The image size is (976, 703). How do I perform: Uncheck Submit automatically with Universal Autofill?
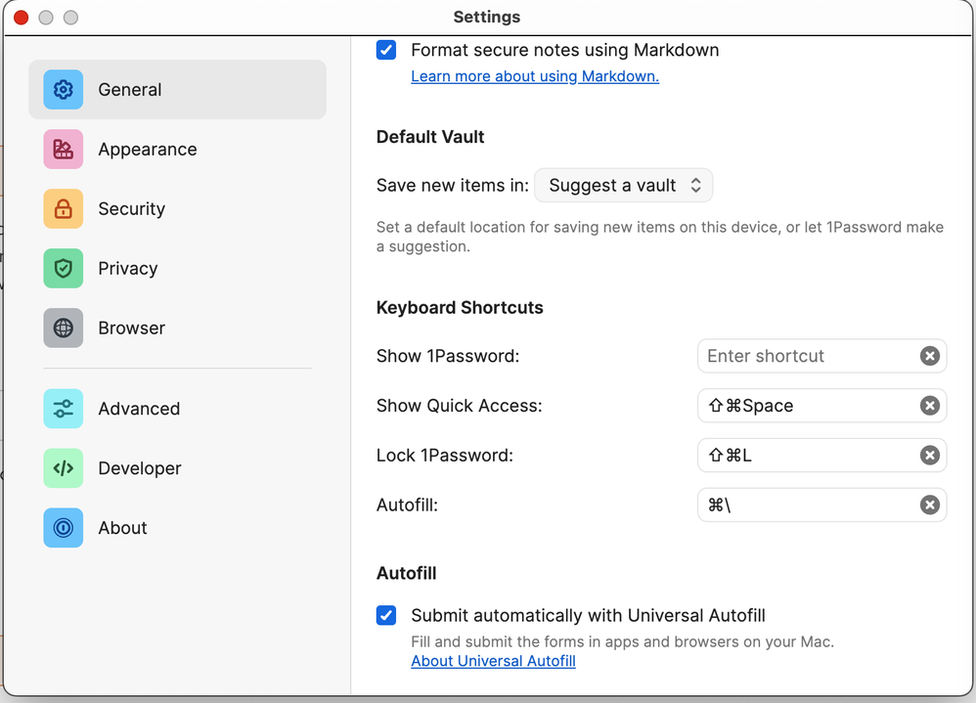(386, 615)
